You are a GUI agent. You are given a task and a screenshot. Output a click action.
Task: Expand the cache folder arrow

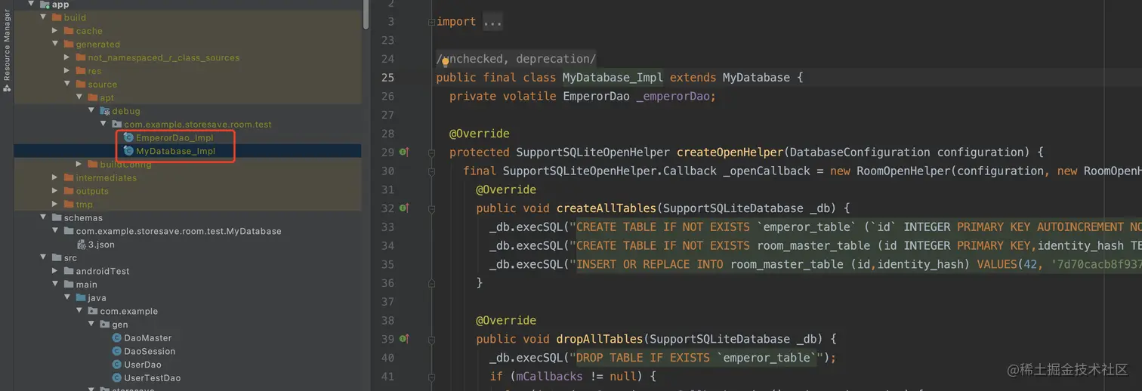[55, 31]
